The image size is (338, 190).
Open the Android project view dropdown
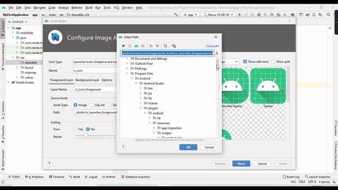(17, 22)
